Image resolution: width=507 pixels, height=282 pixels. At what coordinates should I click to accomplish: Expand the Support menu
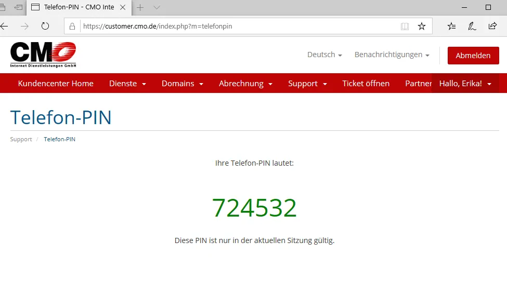307,83
